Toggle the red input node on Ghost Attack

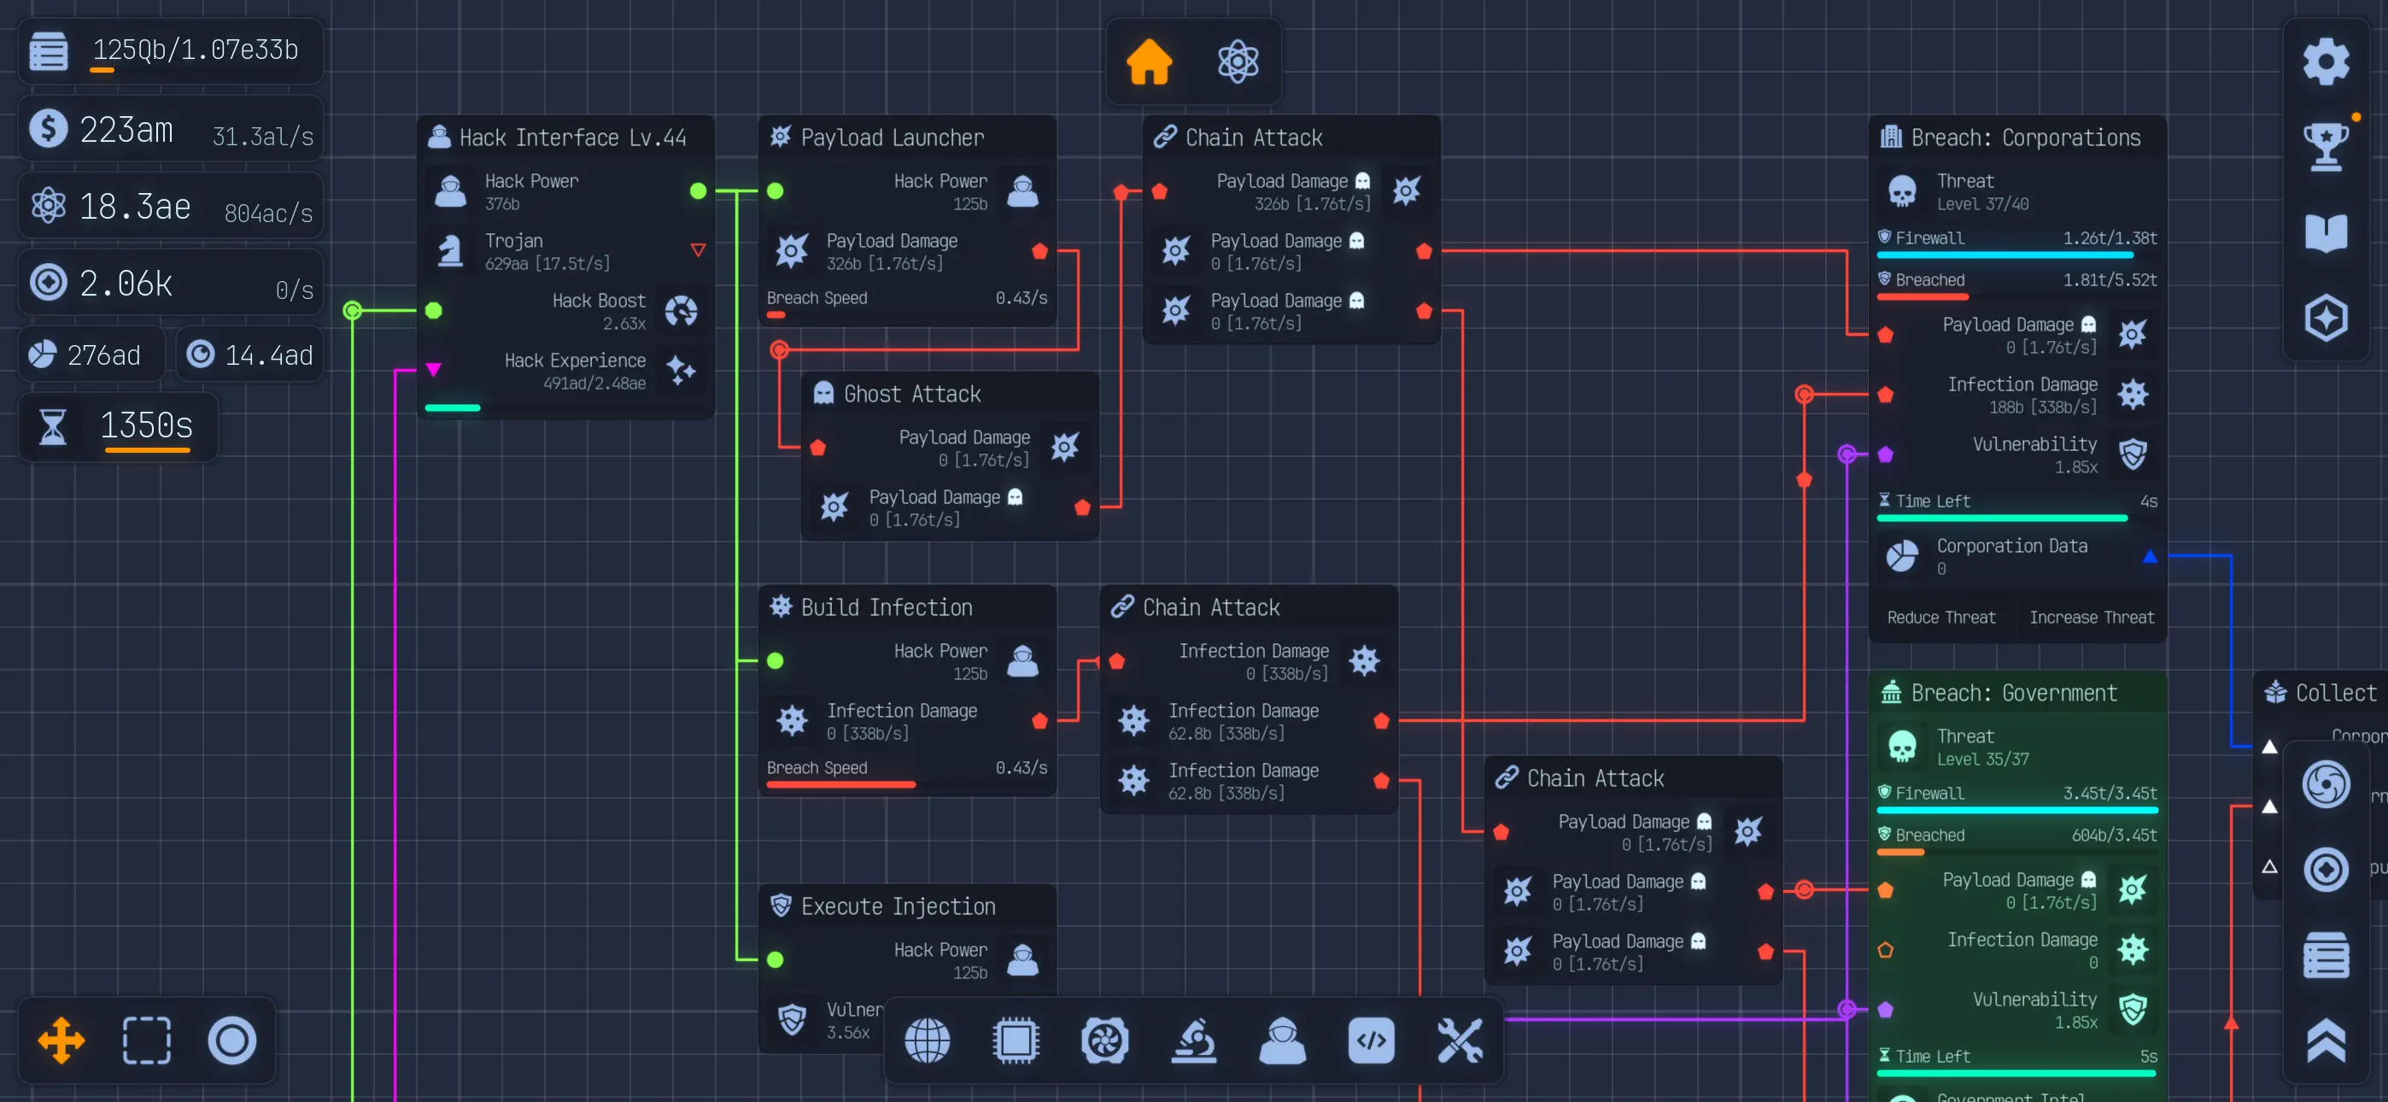816,448
